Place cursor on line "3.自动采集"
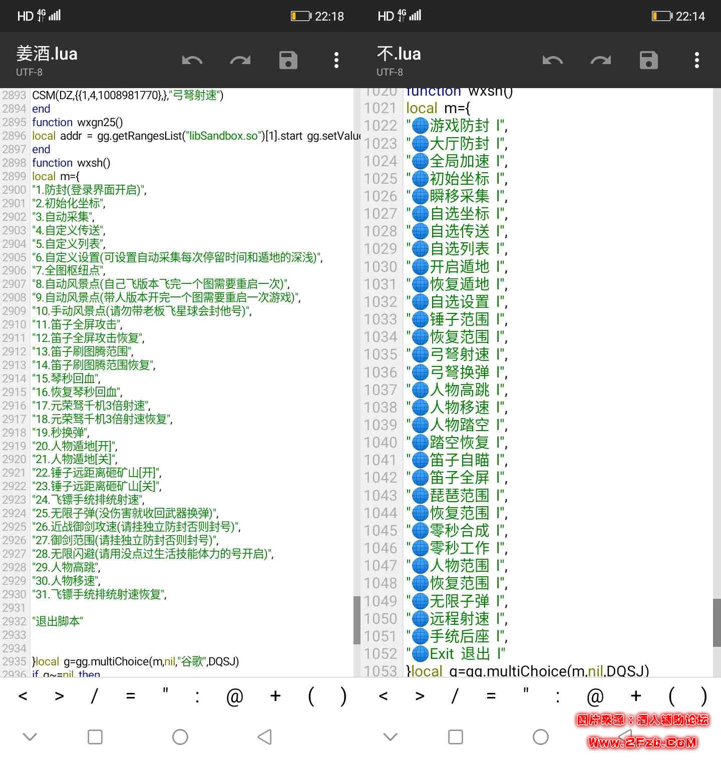This screenshot has height=761, width=721. (63, 217)
